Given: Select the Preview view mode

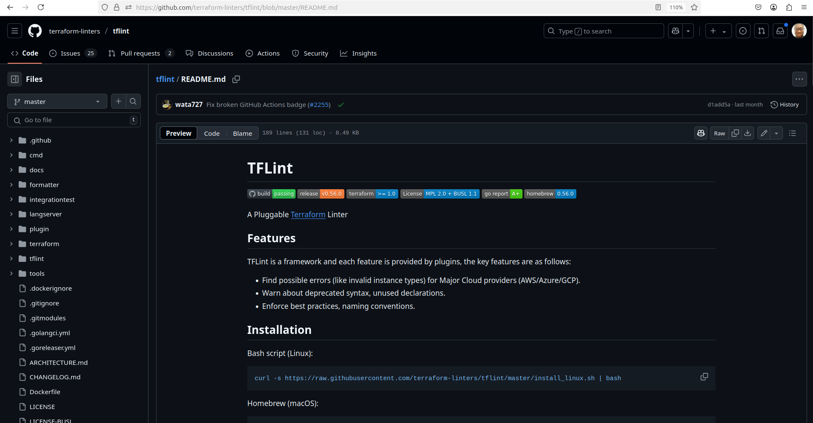Looking at the screenshot, I should 179,133.
